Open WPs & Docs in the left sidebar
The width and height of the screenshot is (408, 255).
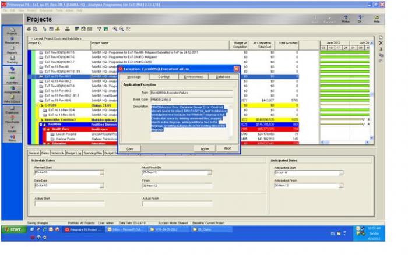coord(12,100)
